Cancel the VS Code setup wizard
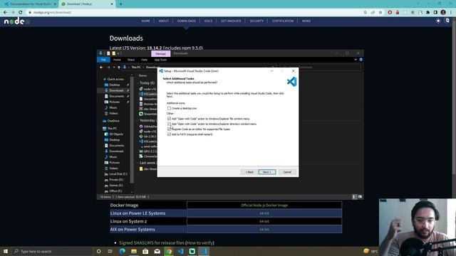The image size is (456, 256). pos(287,172)
